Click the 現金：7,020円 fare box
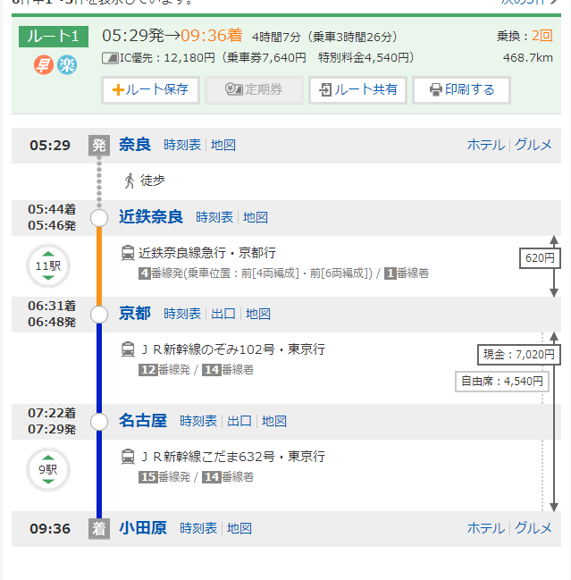 (519, 355)
